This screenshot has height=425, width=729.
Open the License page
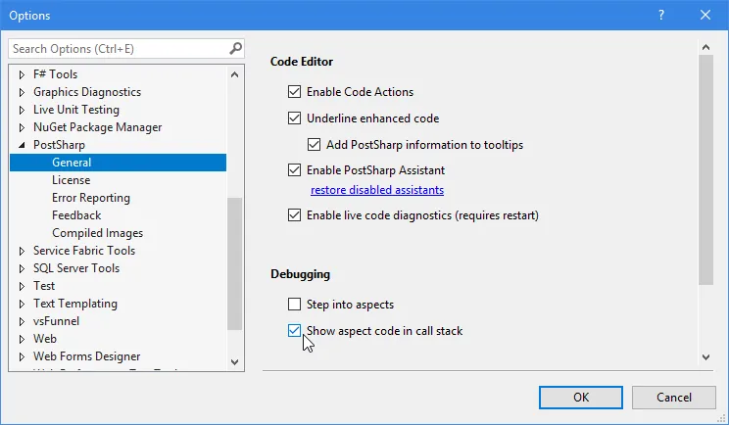pyautogui.click(x=72, y=180)
